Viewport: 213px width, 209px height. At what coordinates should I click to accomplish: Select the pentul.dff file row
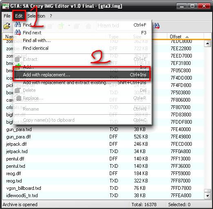[103, 159]
